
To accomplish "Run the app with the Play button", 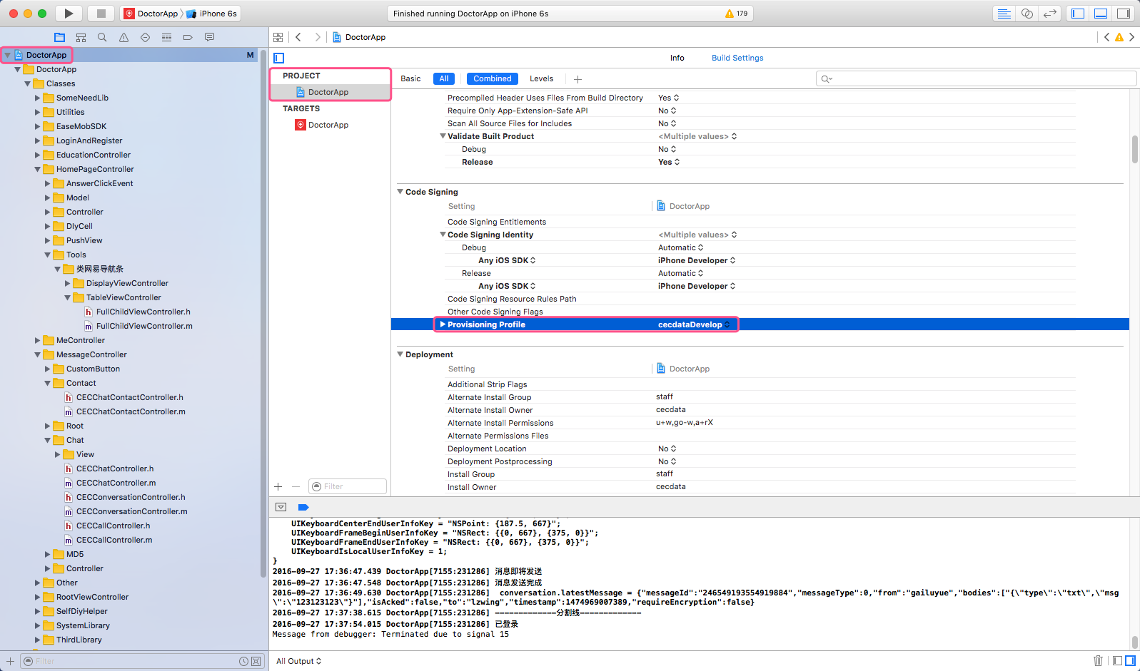I will [x=69, y=14].
